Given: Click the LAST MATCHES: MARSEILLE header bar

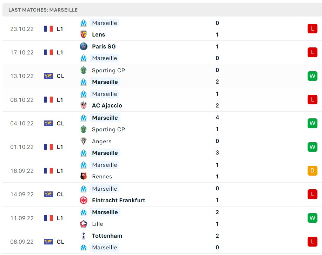Looking at the screenshot, I should [x=43, y=10].
